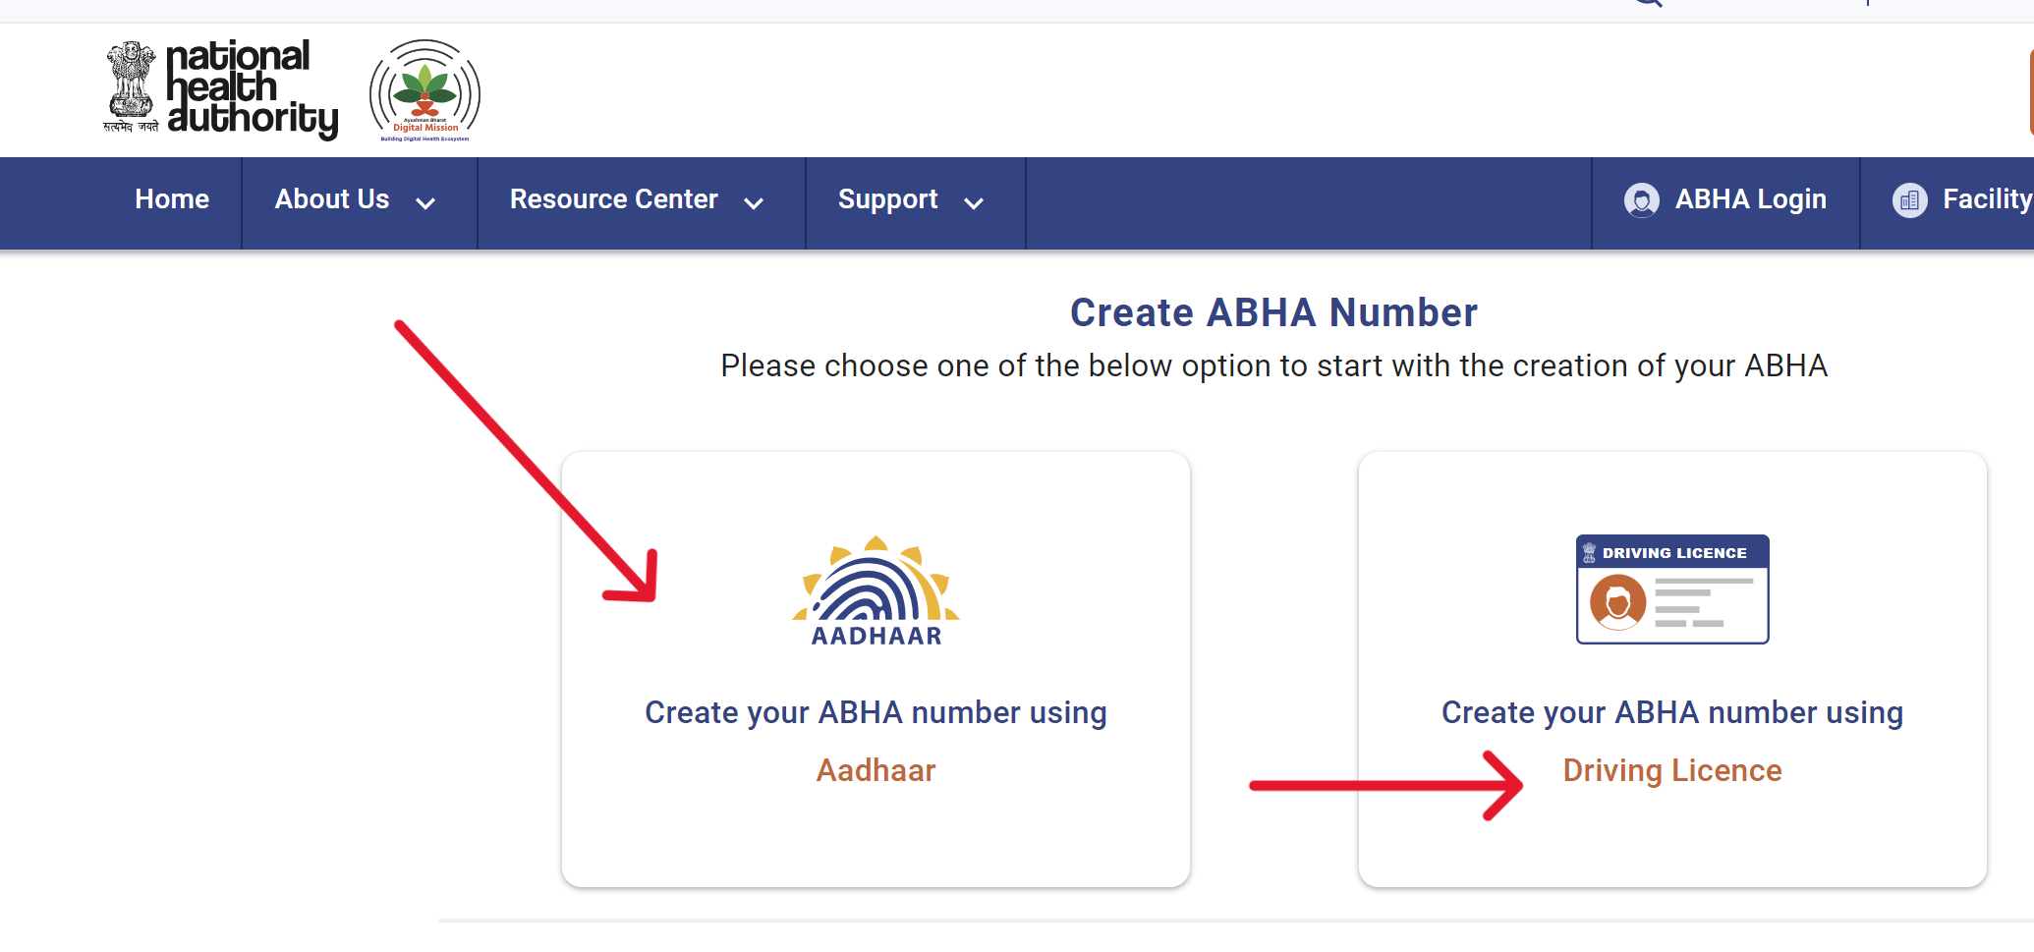The height and width of the screenshot is (952, 2034).
Task: Click the Facility navigation item
Action: pyautogui.click(x=1986, y=199)
